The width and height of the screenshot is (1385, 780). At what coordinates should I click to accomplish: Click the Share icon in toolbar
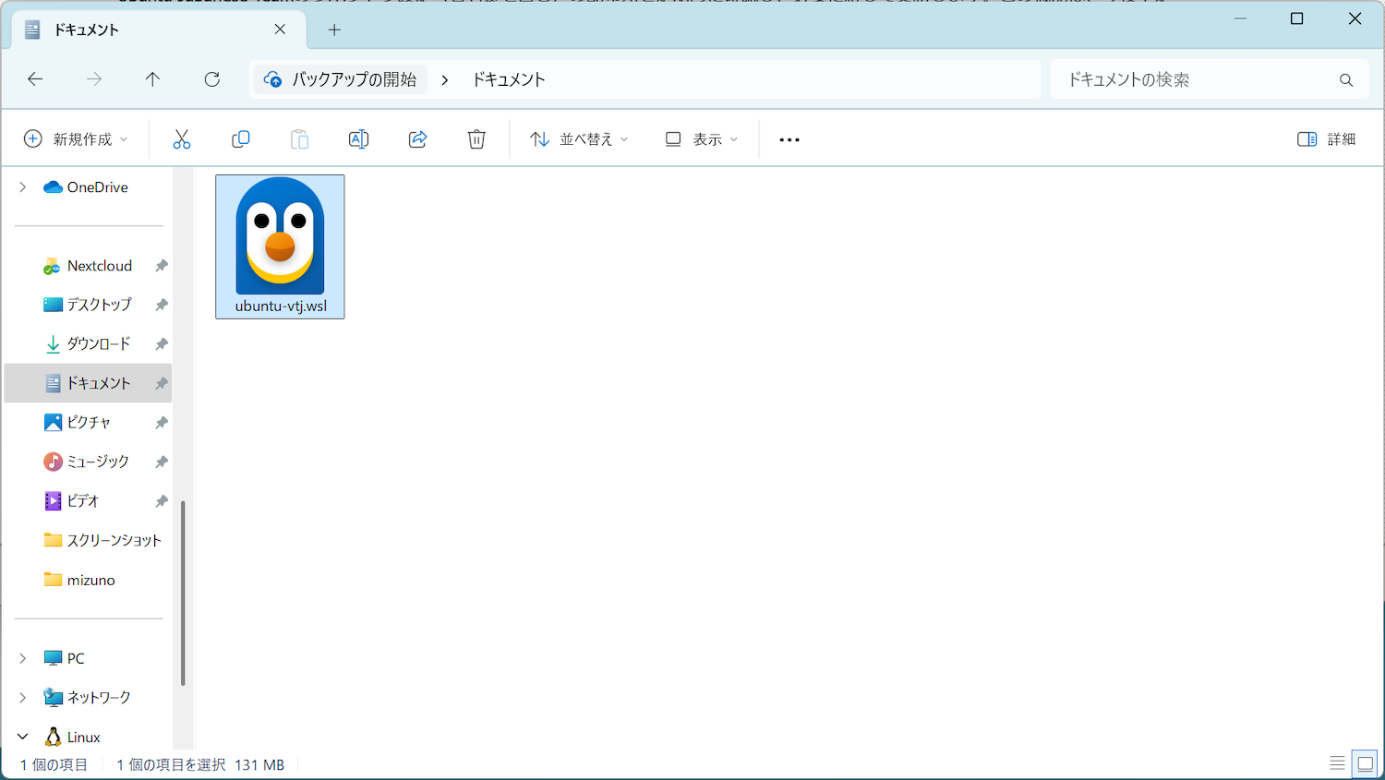(417, 139)
